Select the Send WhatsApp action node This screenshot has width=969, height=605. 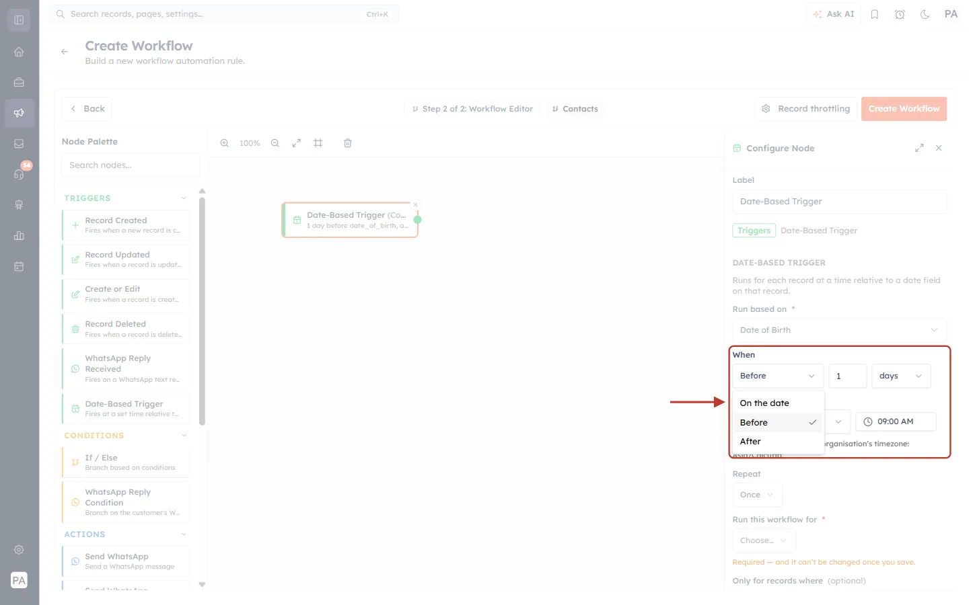coord(126,561)
